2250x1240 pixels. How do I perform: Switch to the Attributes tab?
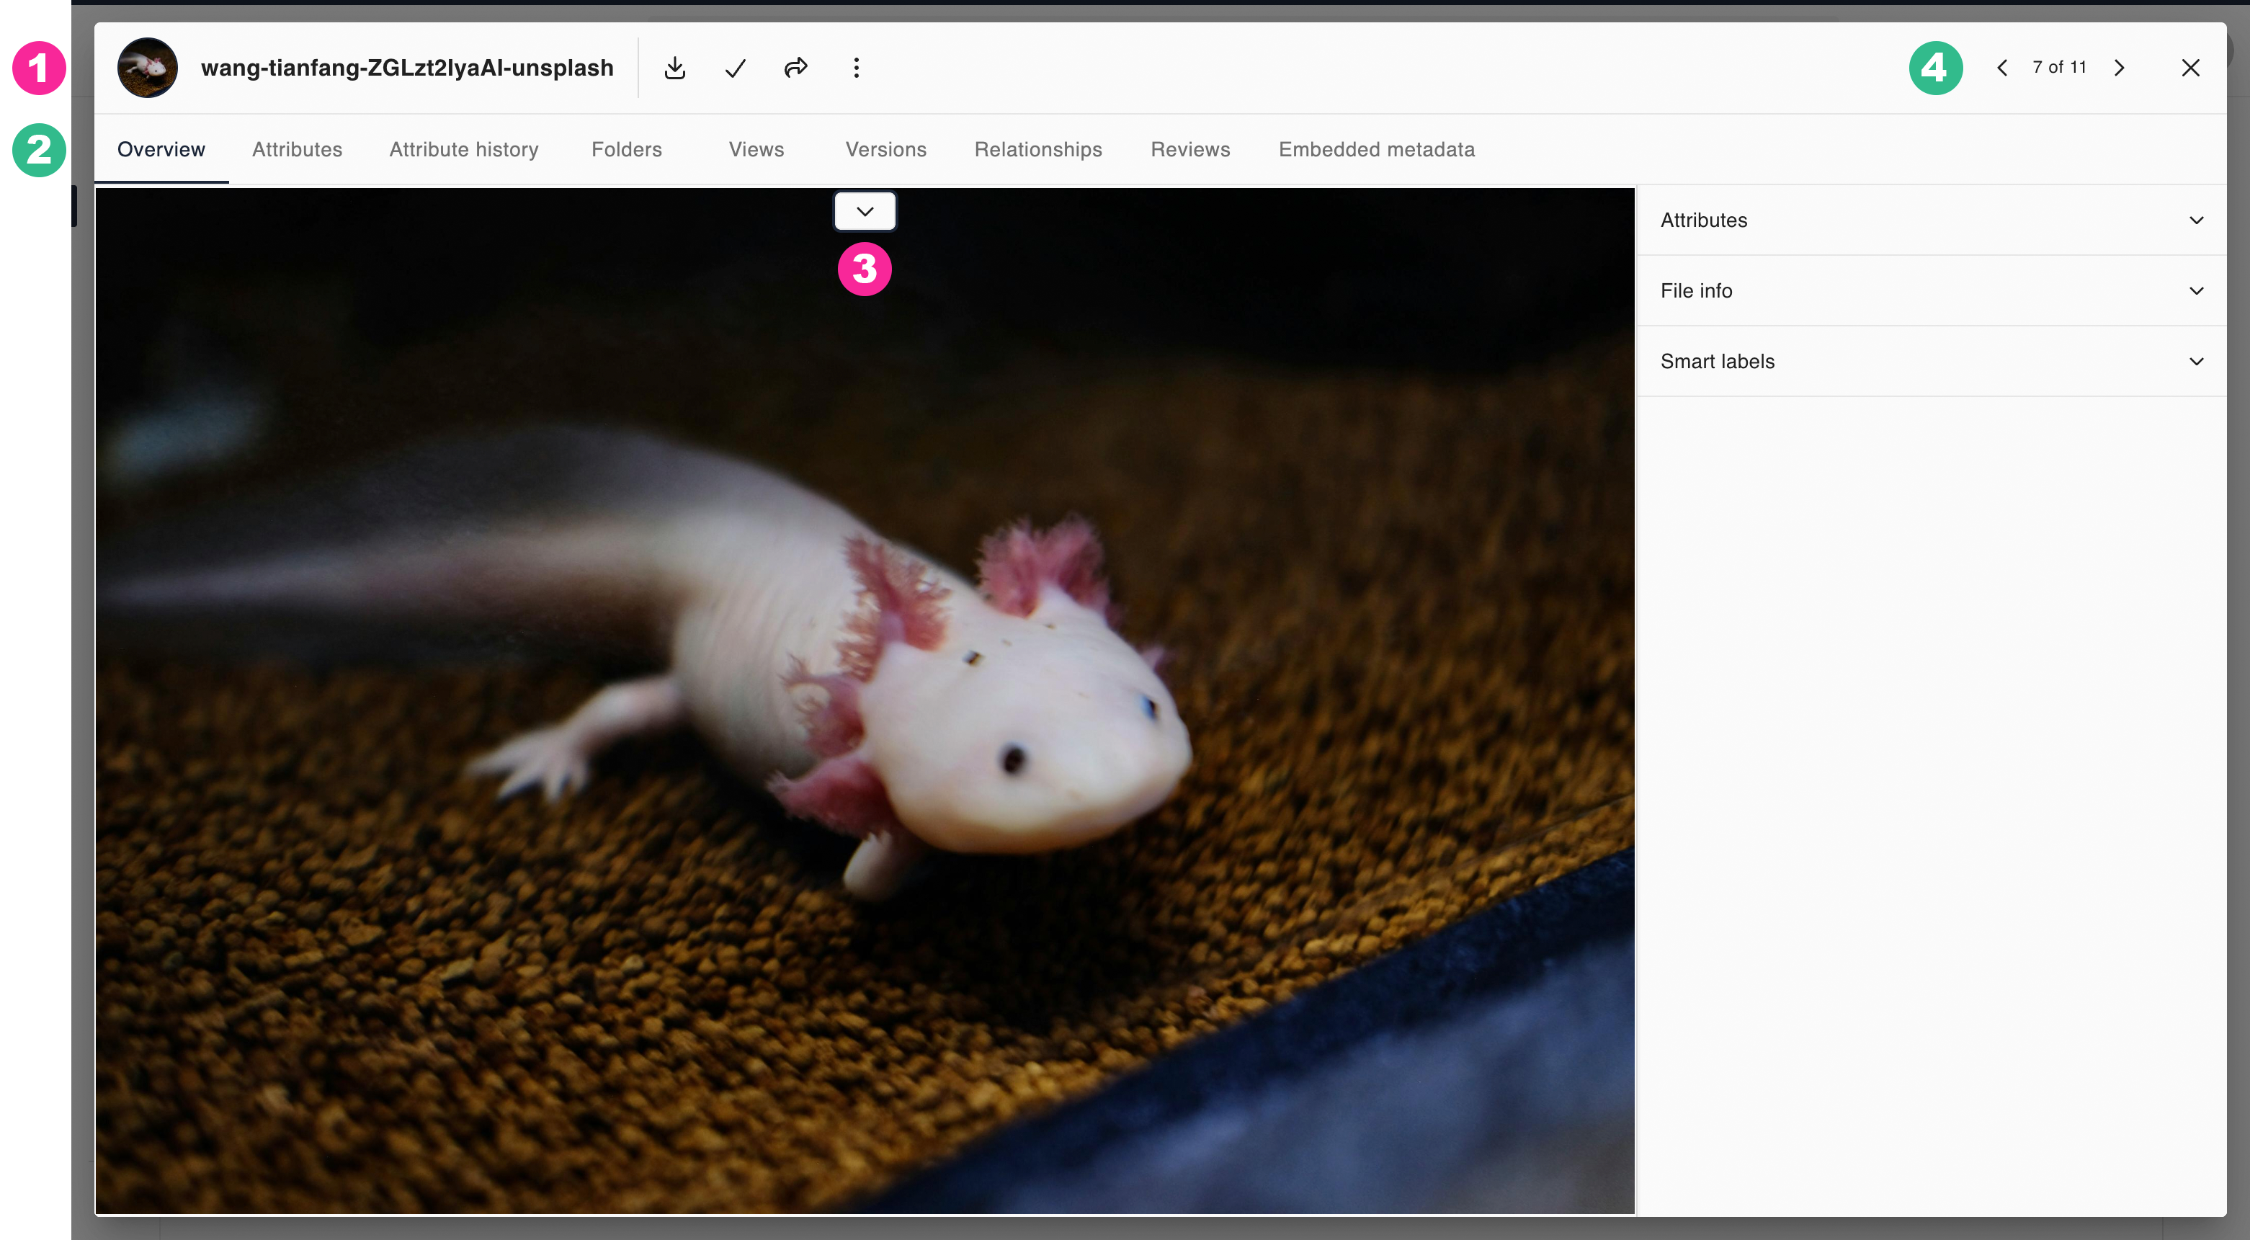(x=297, y=149)
